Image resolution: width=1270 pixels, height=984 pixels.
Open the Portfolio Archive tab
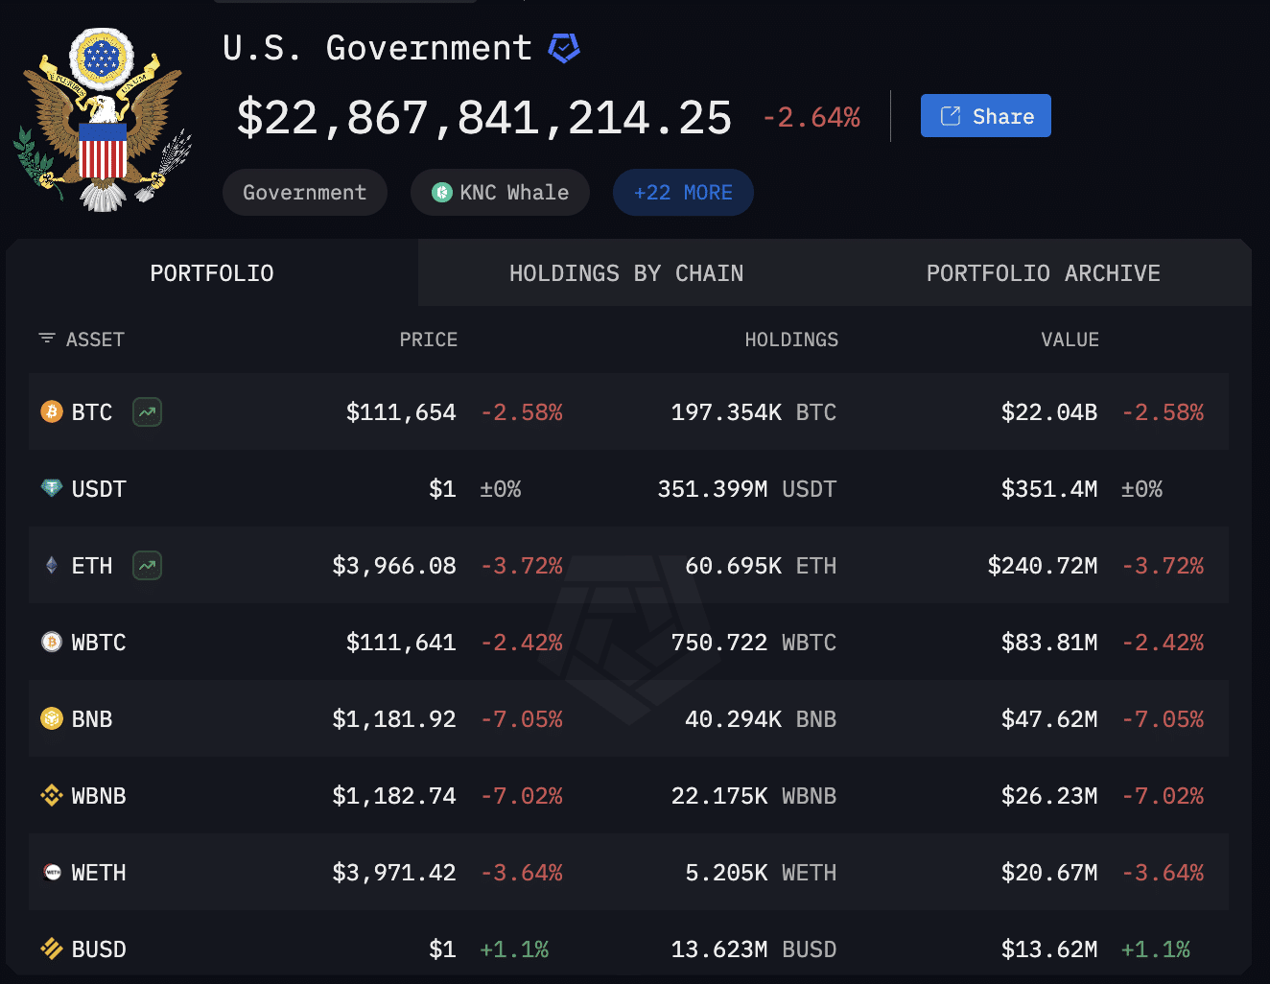click(1043, 272)
